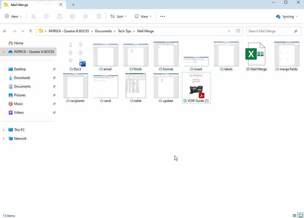This screenshot has width=304, height=218.
Task: Select Network in navigation pane
Action: 20,139
